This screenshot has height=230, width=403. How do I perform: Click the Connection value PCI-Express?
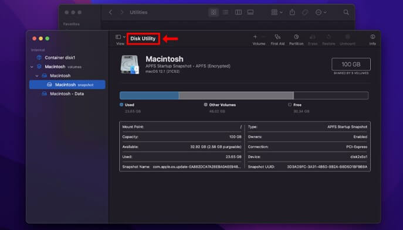pyautogui.click(x=357, y=147)
